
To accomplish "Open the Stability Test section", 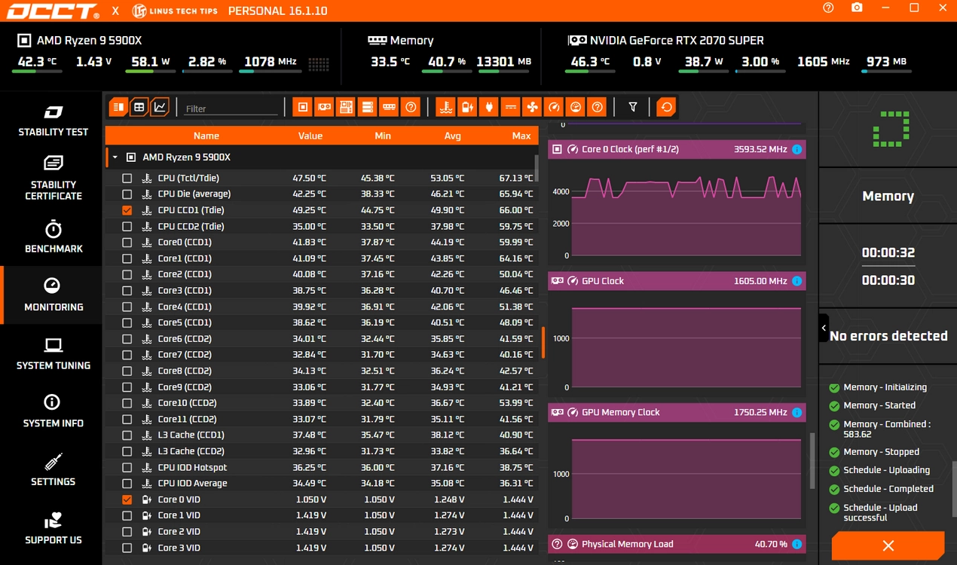I will point(53,121).
